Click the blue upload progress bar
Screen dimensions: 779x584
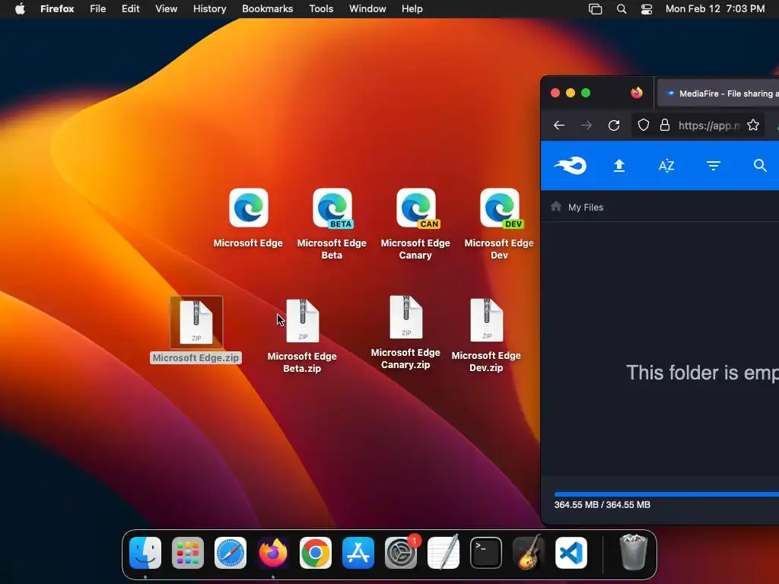(666, 494)
